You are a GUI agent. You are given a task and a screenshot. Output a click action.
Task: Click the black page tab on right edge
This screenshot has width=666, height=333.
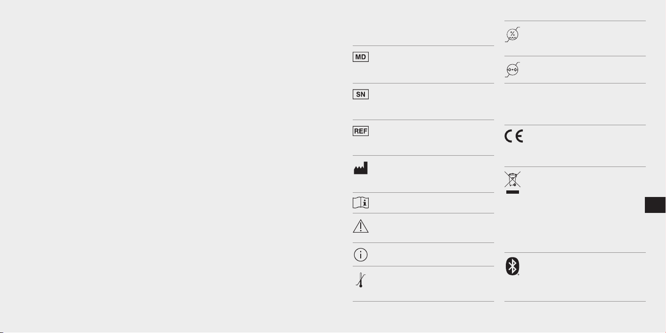click(656, 205)
